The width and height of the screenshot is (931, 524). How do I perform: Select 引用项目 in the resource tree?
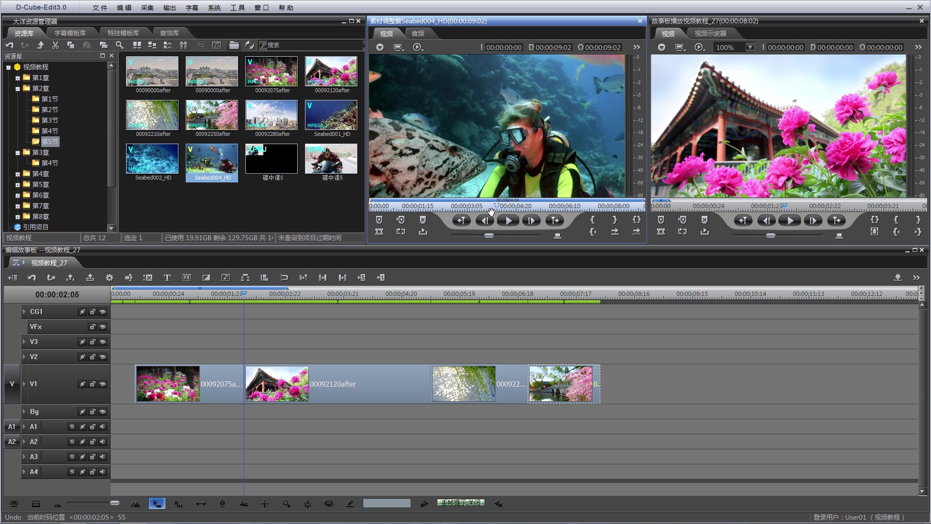point(35,227)
